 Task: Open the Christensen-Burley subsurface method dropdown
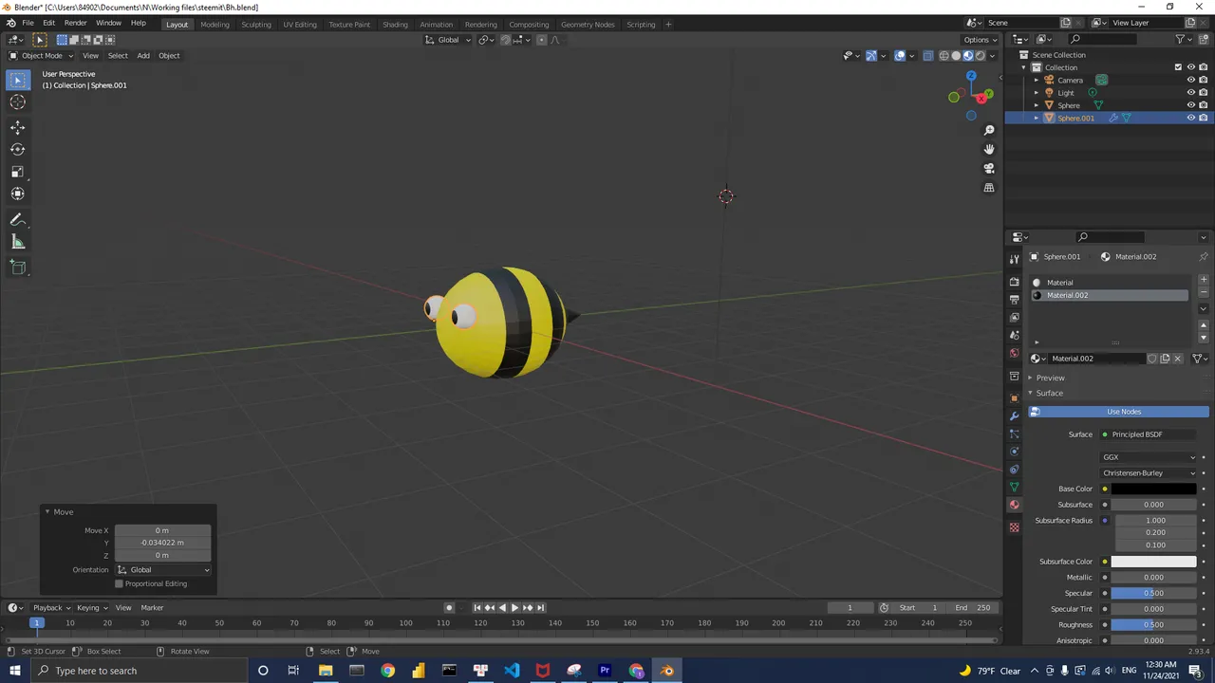coord(1150,472)
